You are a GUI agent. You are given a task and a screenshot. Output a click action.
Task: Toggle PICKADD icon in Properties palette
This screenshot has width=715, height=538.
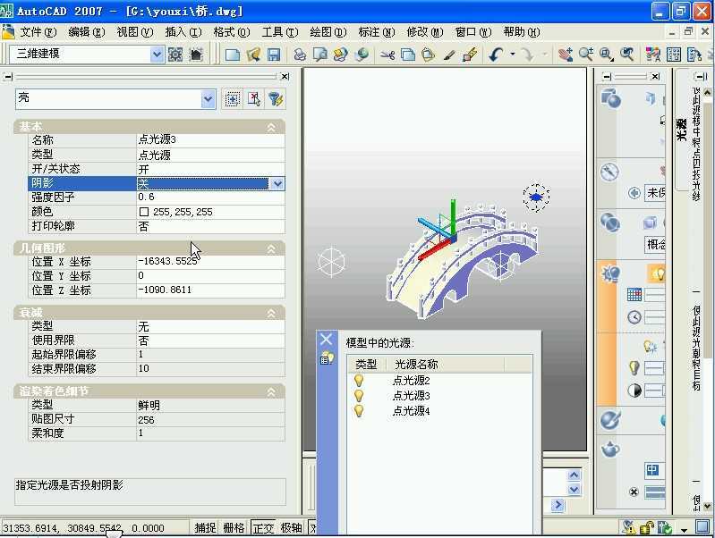point(233,99)
